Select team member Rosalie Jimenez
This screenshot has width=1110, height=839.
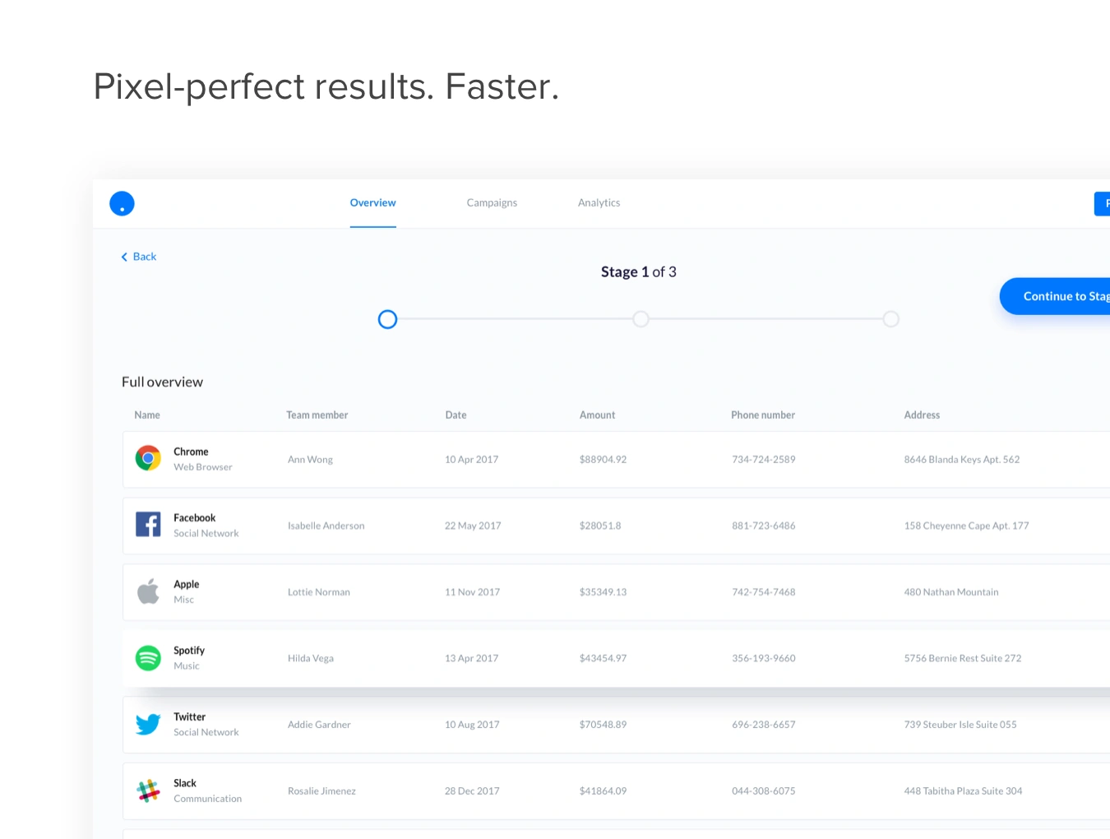[321, 790]
